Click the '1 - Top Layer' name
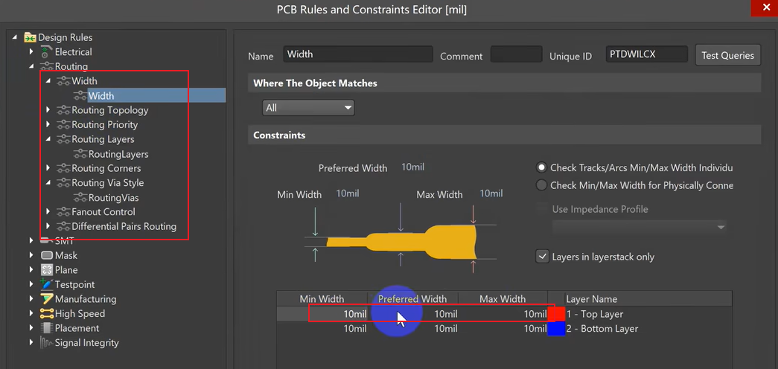The width and height of the screenshot is (778, 369). click(x=594, y=314)
